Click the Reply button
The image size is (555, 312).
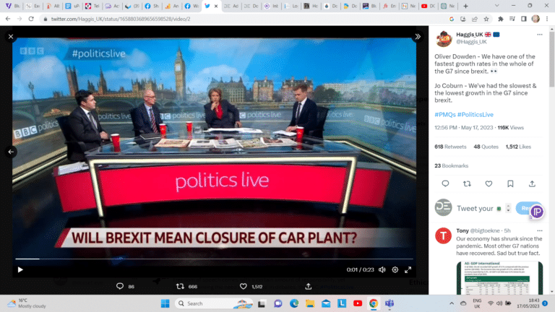(x=524, y=208)
